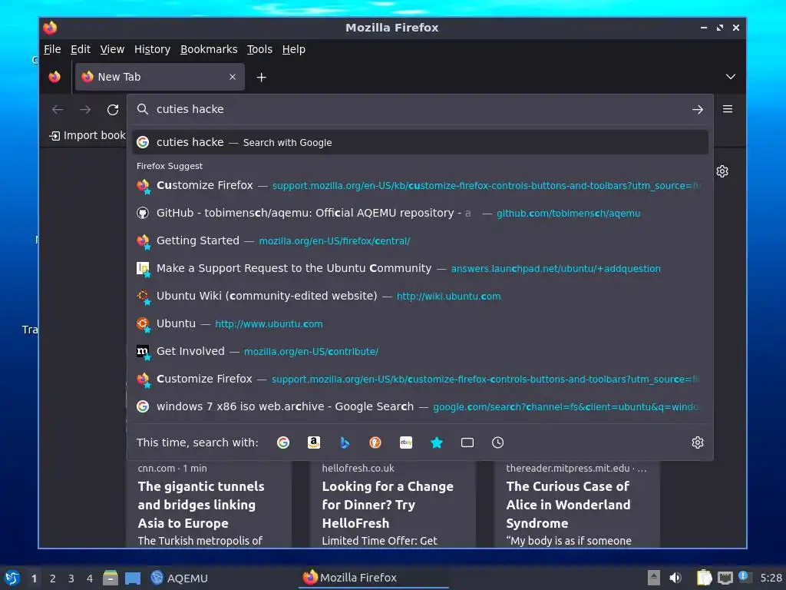Switch to workspace 2
Screen dimensions: 786x590
pyautogui.click(x=53, y=578)
